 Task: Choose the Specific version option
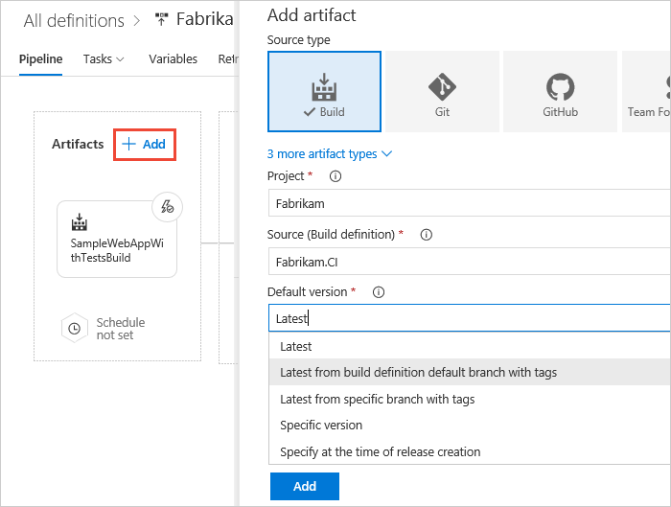(x=321, y=425)
